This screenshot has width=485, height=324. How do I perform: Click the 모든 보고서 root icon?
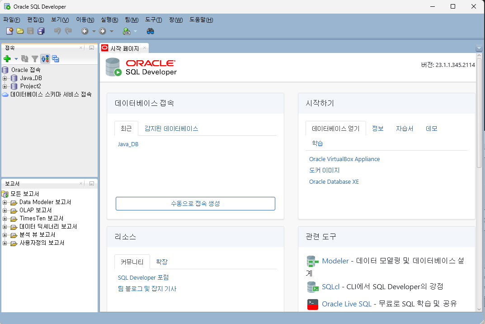[x=5, y=194]
